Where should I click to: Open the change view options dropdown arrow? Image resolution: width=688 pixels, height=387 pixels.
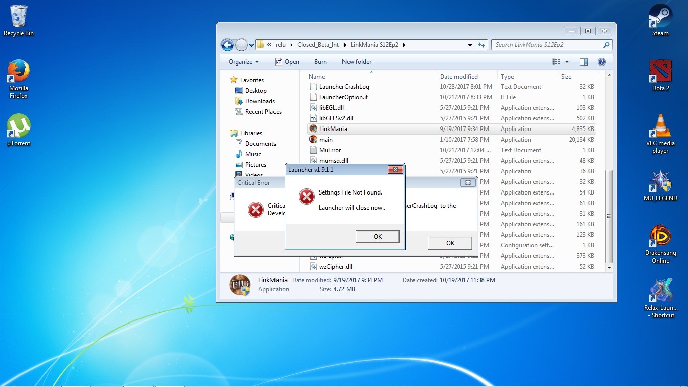[567, 62]
